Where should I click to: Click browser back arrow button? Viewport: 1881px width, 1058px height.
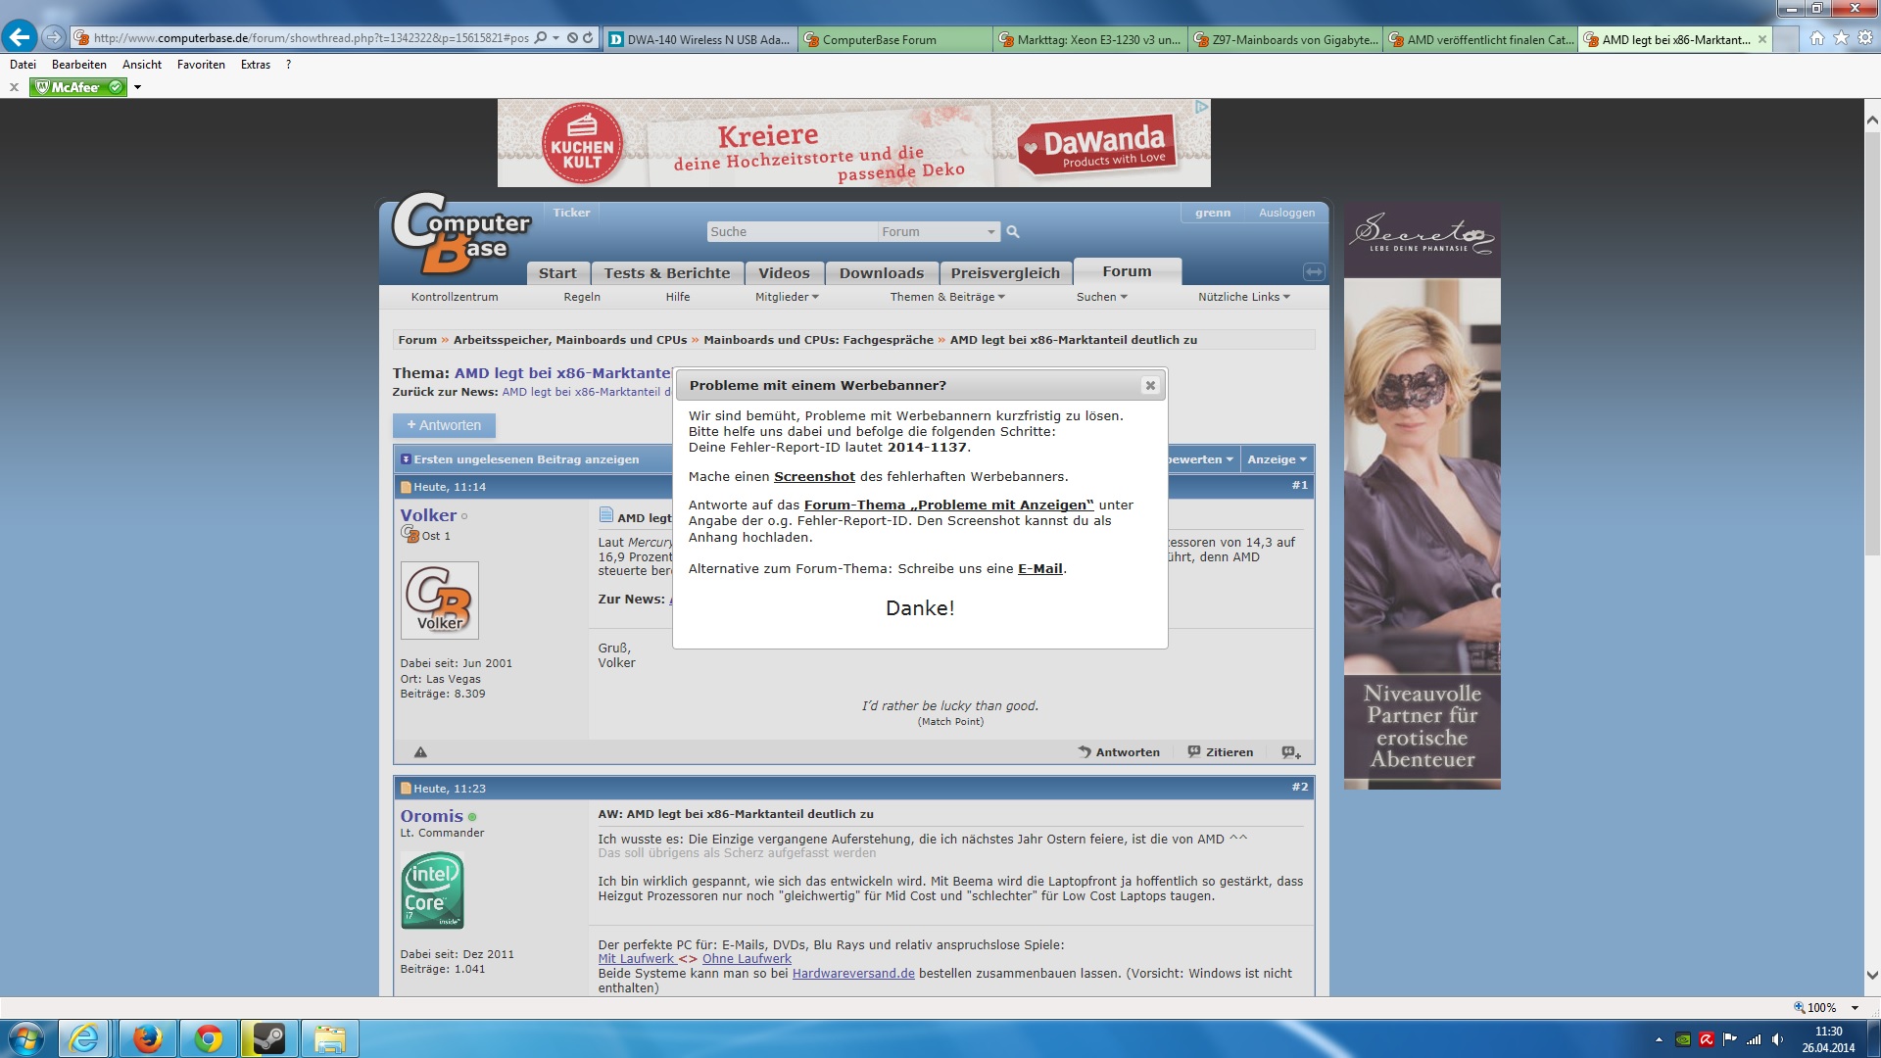(x=20, y=37)
